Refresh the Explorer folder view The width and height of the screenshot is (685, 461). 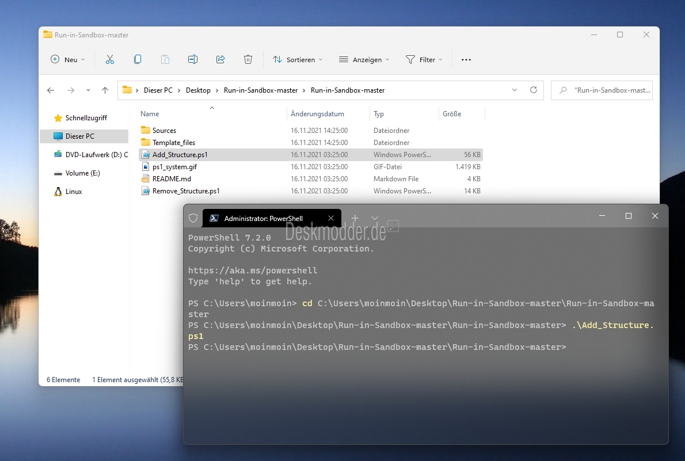click(534, 90)
